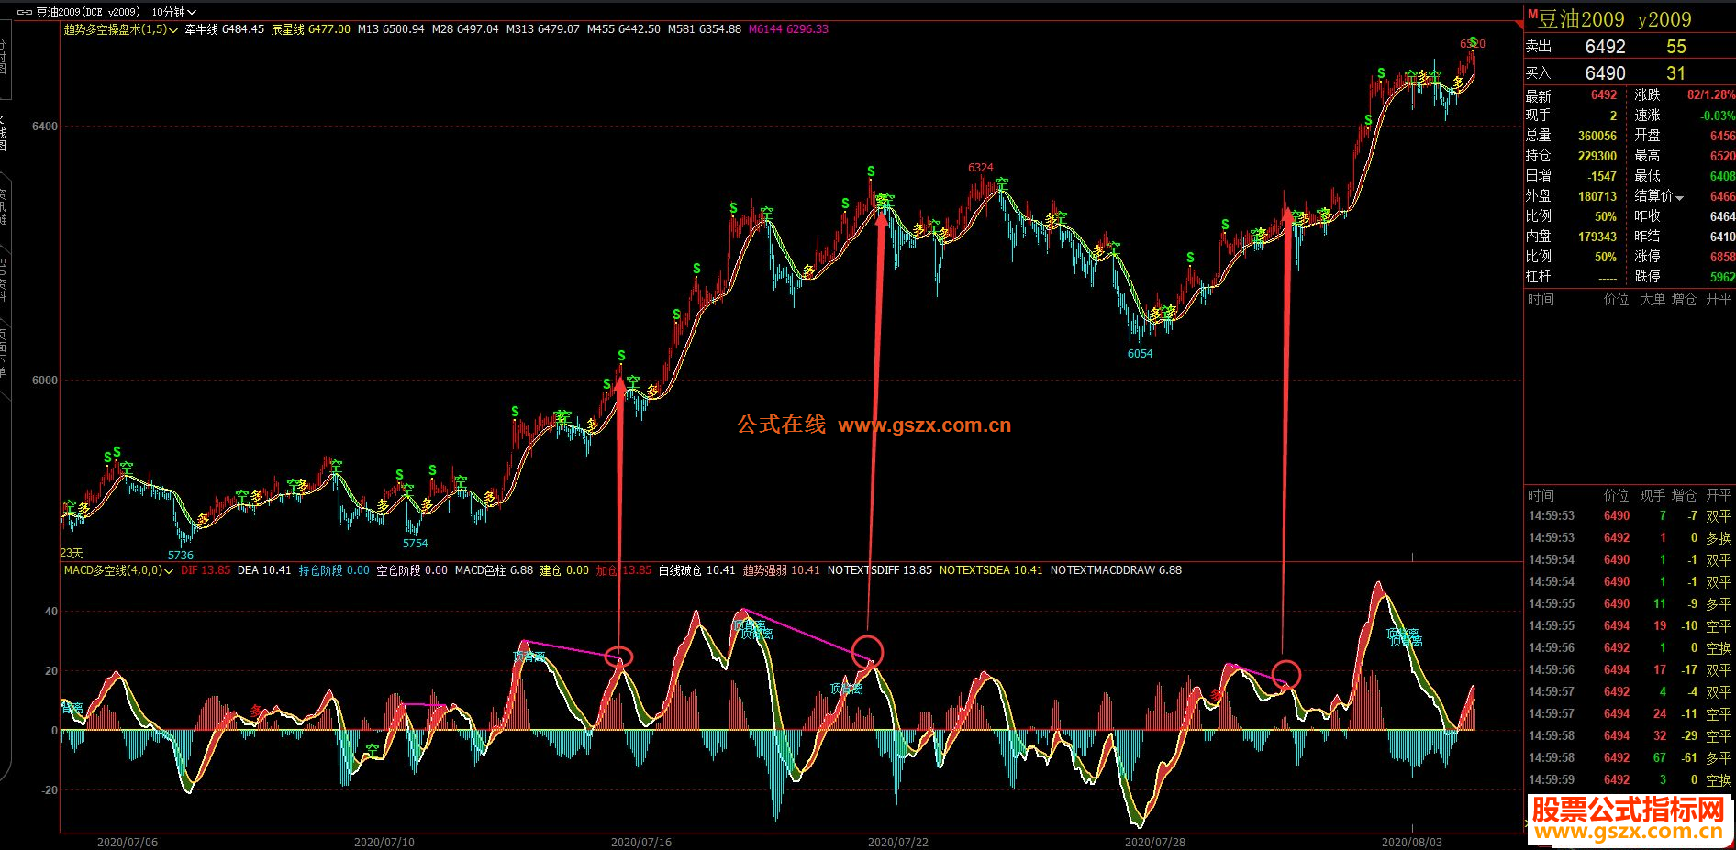
Task: Open the 结算价 dropdown arrow
Action: pos(1680,197)
